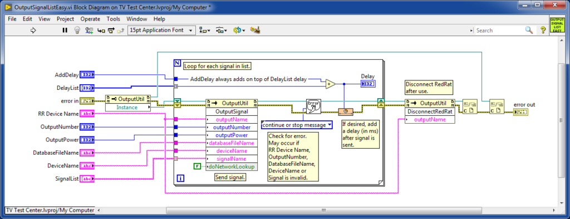Click the False constant on doNetworkLookup
The height and width of the screenshot is (219, 570).
(x=196, y=166)
